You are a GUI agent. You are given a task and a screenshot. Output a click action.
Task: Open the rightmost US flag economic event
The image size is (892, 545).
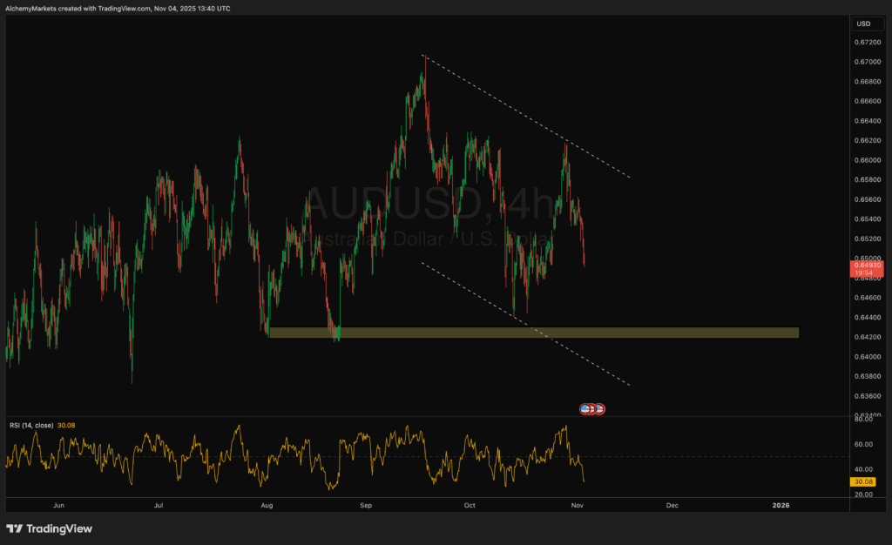(600, 408)
